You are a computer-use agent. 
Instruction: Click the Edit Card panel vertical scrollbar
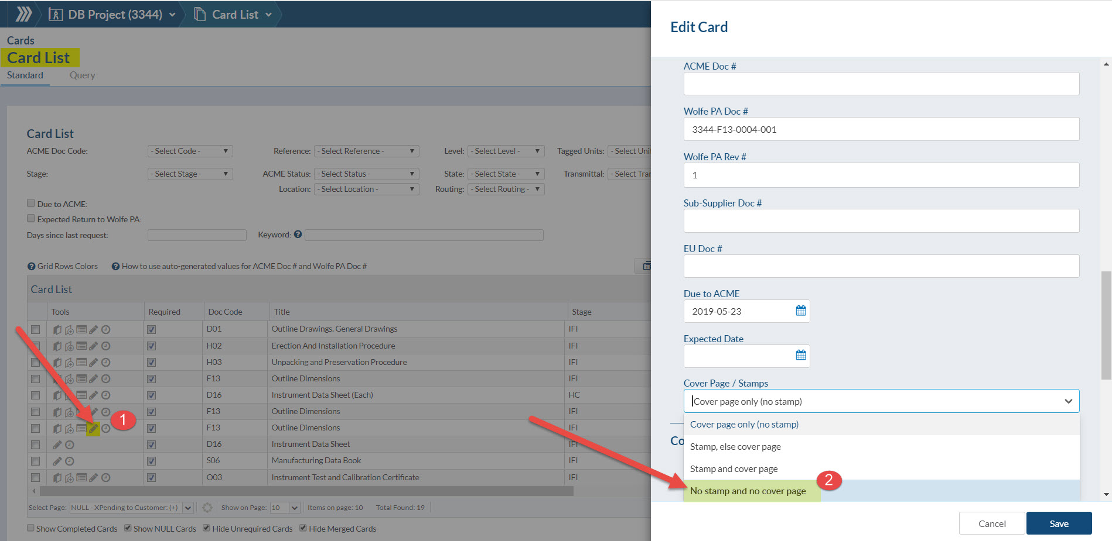pyautogui.click(x=1106, y=325)
